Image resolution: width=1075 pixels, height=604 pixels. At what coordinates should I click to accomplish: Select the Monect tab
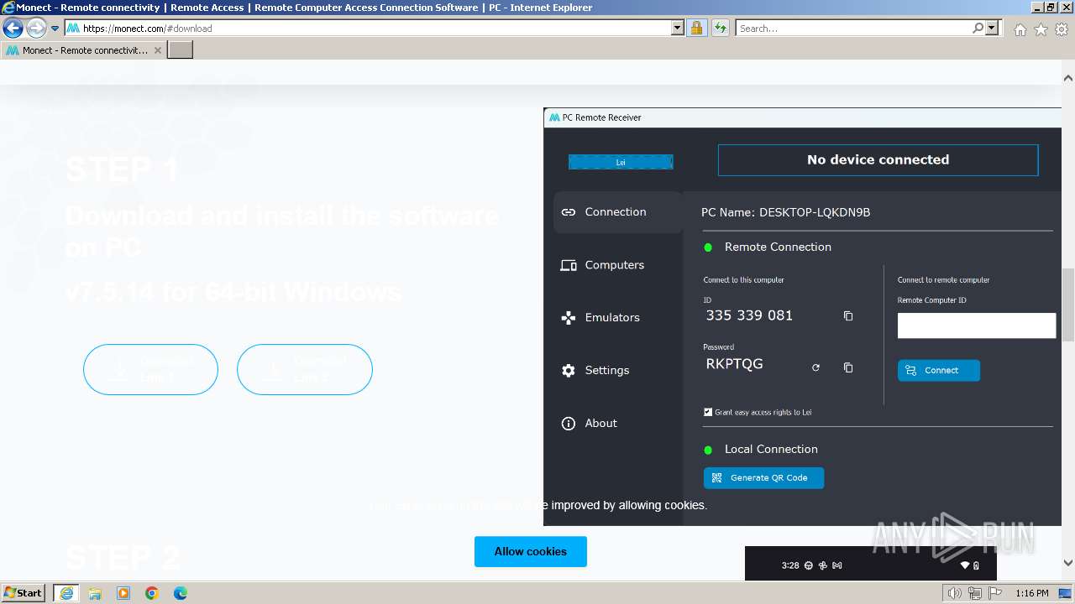click(x=84, y=50)
